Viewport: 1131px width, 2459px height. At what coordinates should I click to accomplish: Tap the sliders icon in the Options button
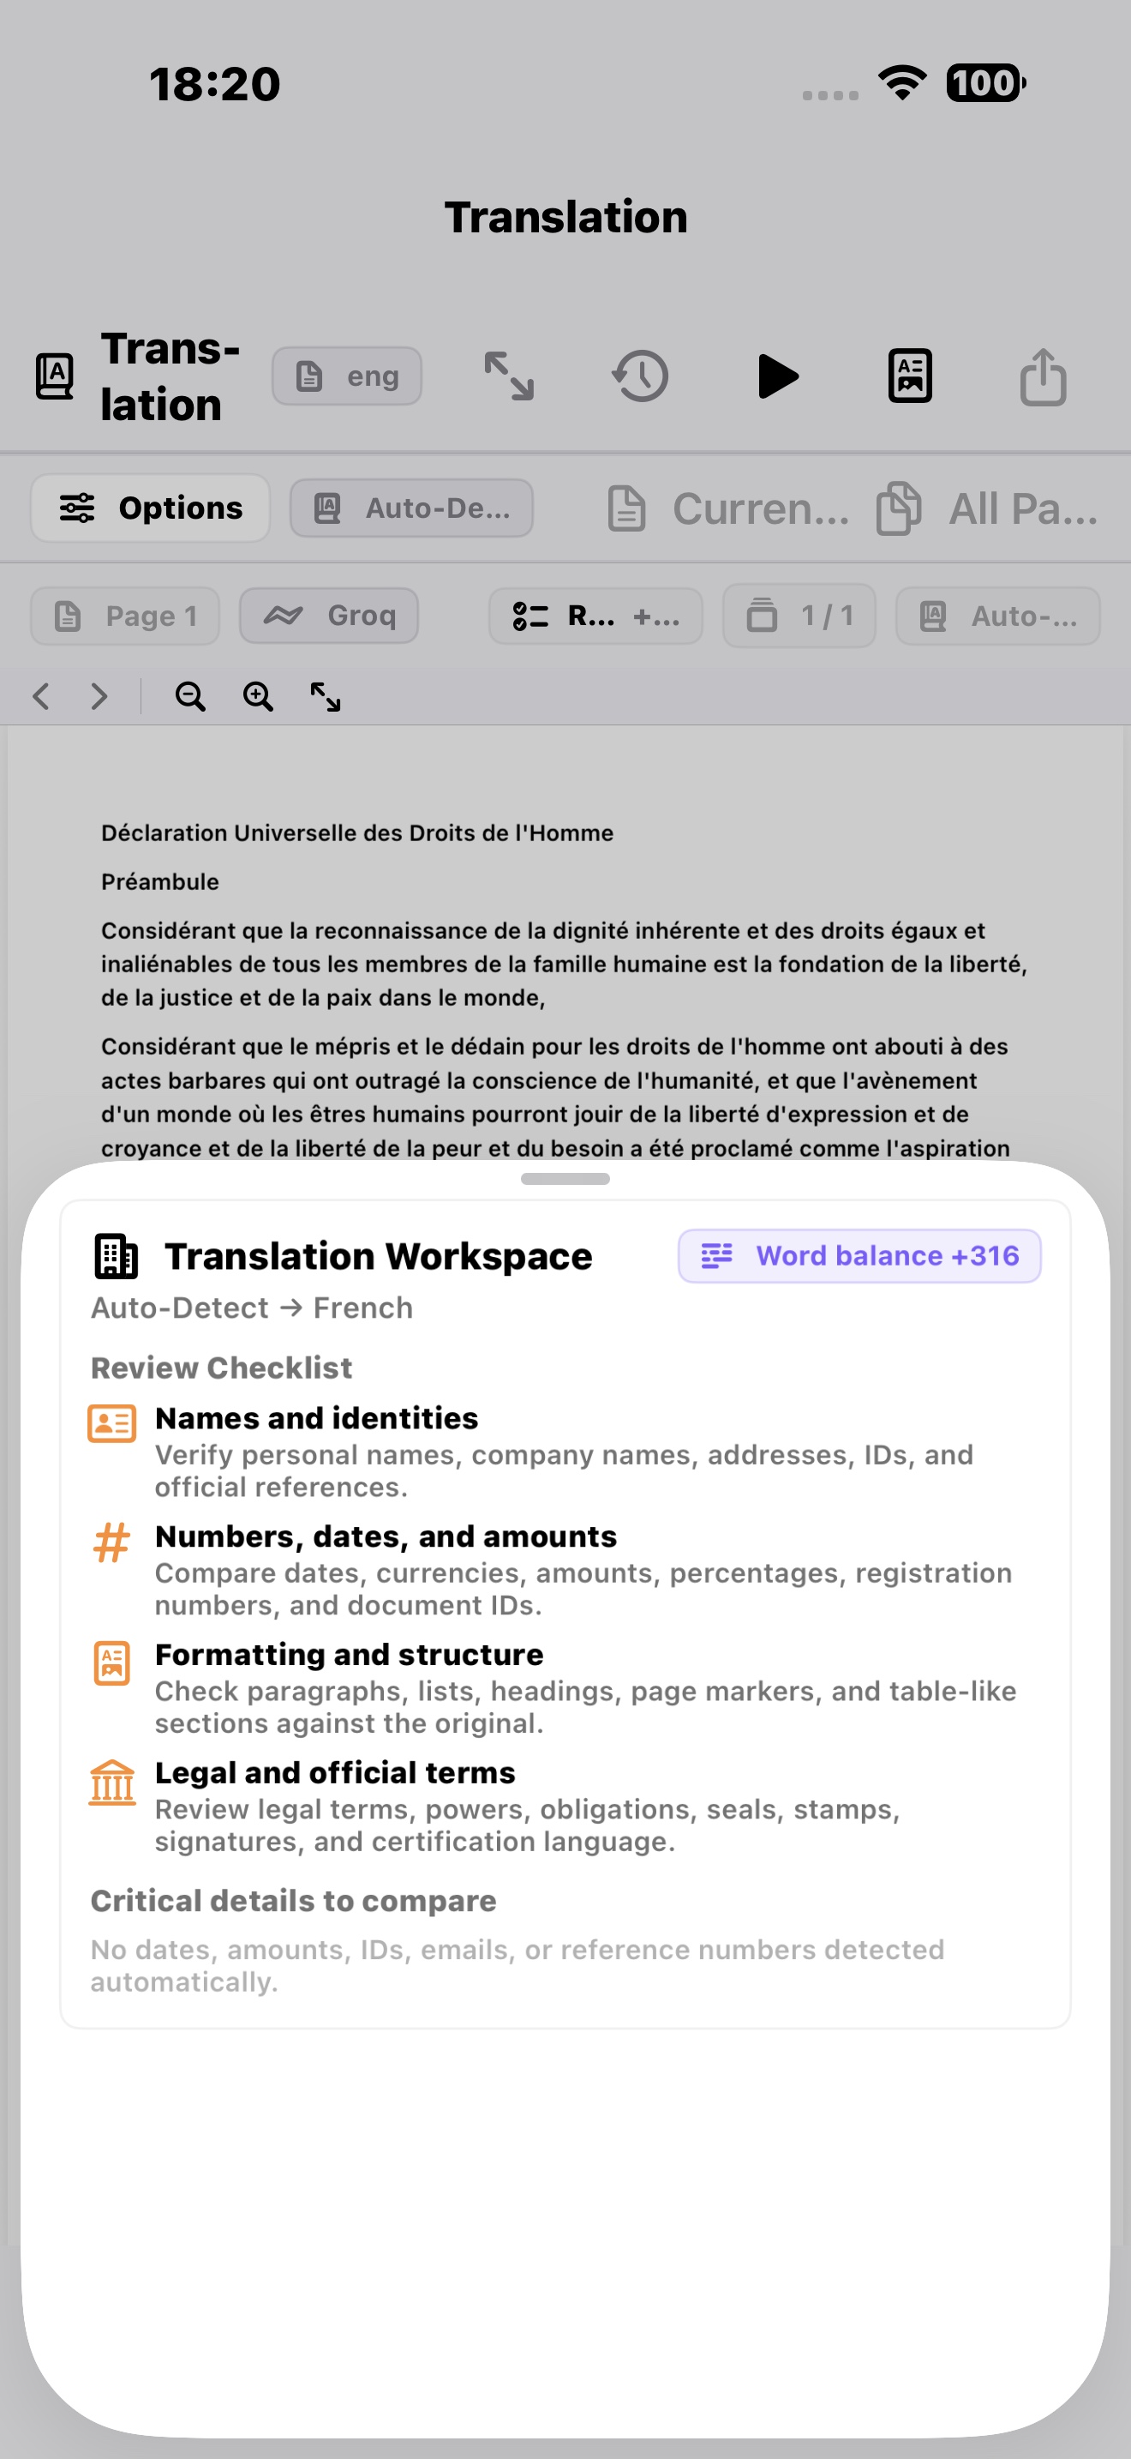[77, 508]
